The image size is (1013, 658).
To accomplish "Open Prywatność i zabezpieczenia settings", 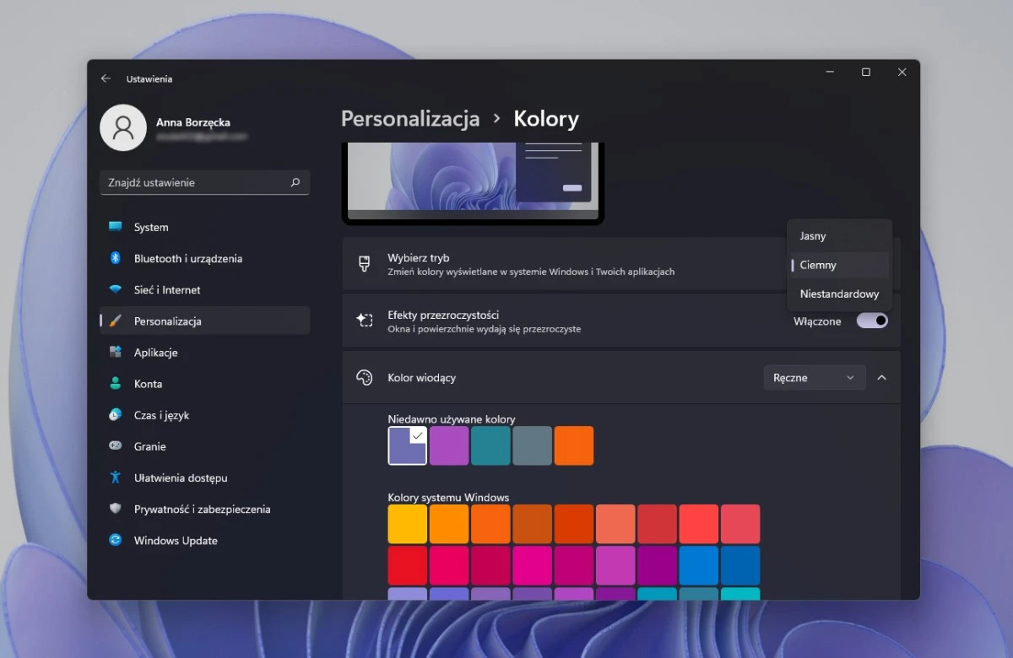I will click(x=202, y=510).
